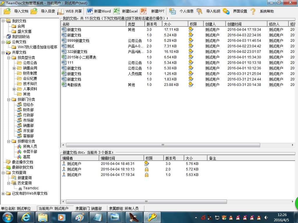Select the 销售部 department

pyautogui.click(x=28, y=125)
